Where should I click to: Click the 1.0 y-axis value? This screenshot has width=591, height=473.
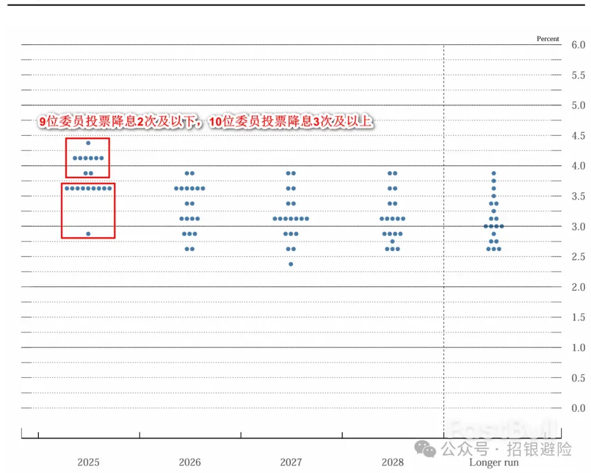click(x=578, y=348)
